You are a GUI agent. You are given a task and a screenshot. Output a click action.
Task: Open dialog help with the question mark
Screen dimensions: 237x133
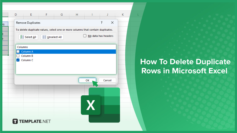102,23
